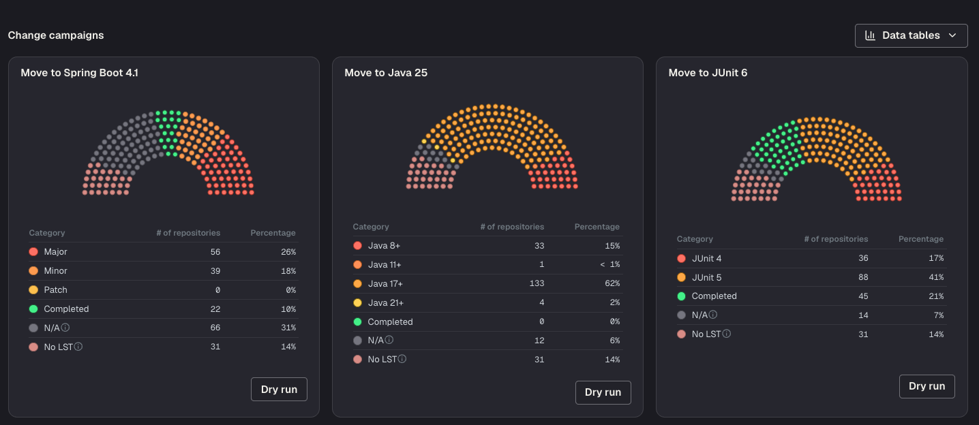Click the orange JUnit 5 color dot

pyautogui.click(x=681, y=278)
